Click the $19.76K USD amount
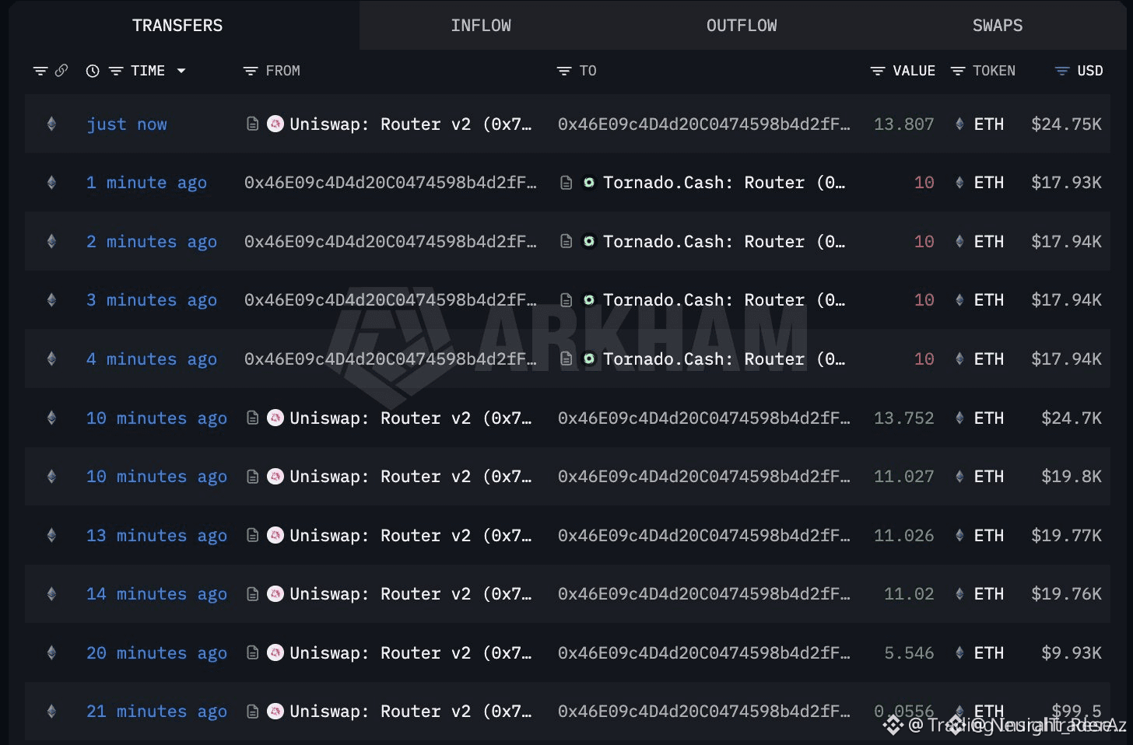1133x745 pixels. [x=1066, y=594]
